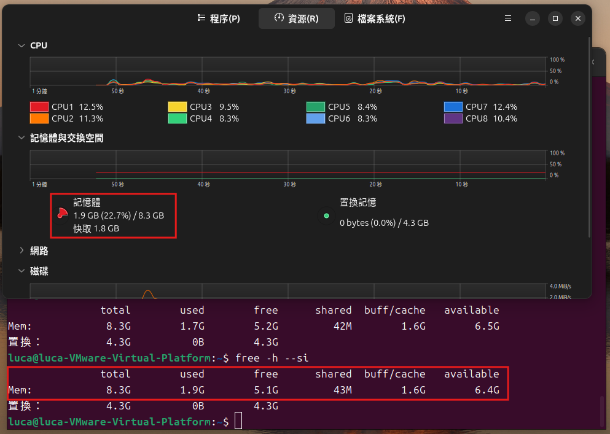Click the 6.4G available value in terminal
610x434 pixels.
[487, 390]
